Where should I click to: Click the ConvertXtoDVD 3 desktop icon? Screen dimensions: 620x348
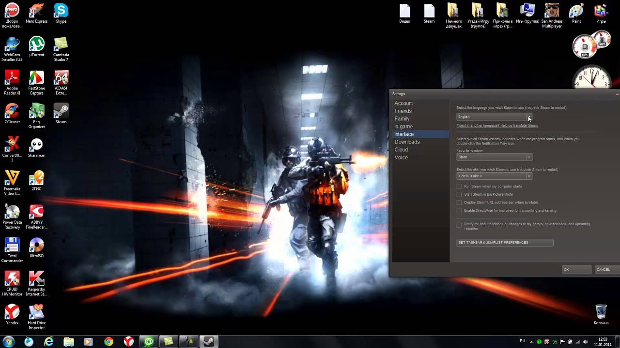12,149
